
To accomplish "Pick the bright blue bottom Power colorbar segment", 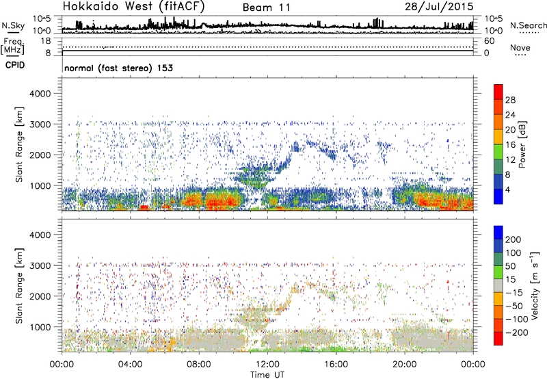I will pyautogui.click(x=498, y=196).
